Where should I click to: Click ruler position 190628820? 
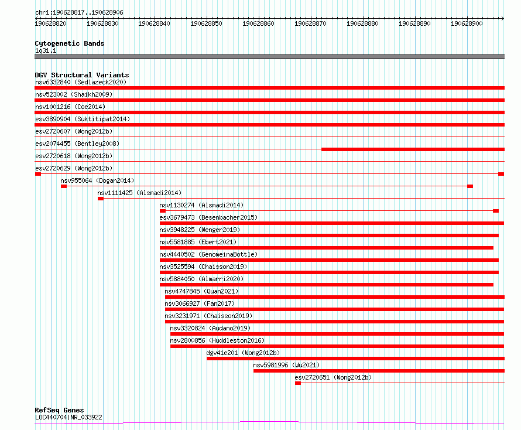point(50,23)
